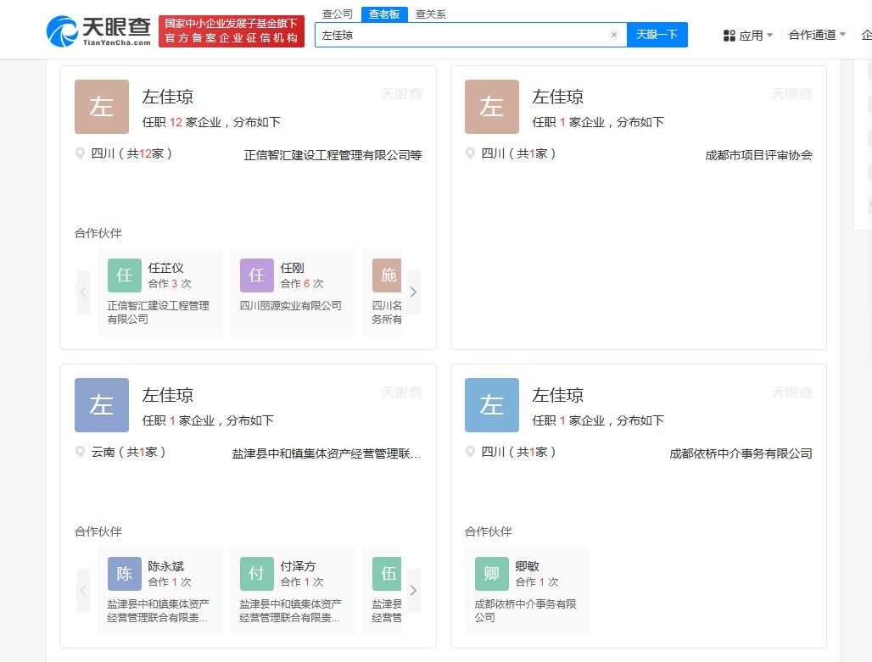Open partner 陈永斌 avatar tile
This screenshot has height=662, width=872.
[125, 574]
